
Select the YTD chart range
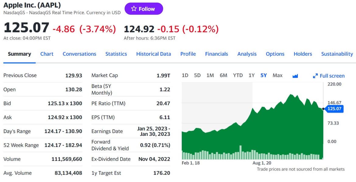pos(238,75)
